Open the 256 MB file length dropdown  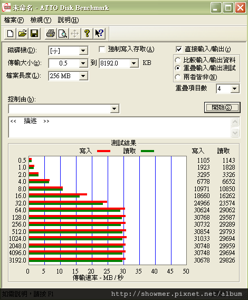click(83, 76)
